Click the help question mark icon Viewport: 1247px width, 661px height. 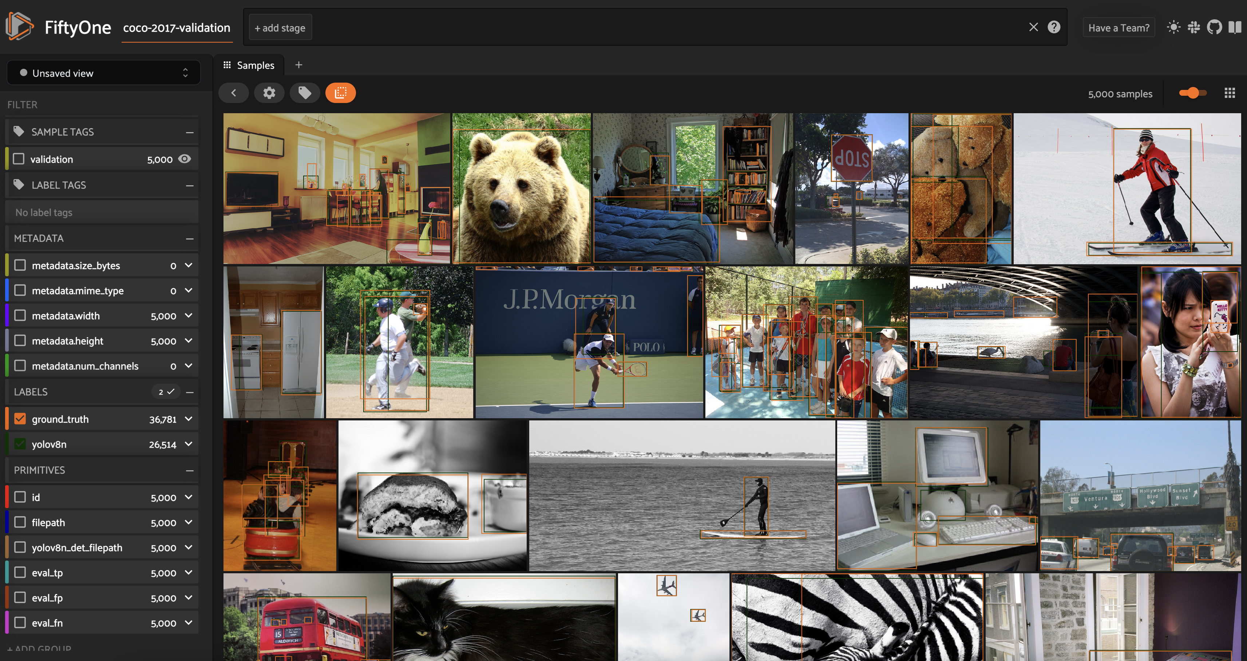pyautogui.click(x=1055, y=27)
